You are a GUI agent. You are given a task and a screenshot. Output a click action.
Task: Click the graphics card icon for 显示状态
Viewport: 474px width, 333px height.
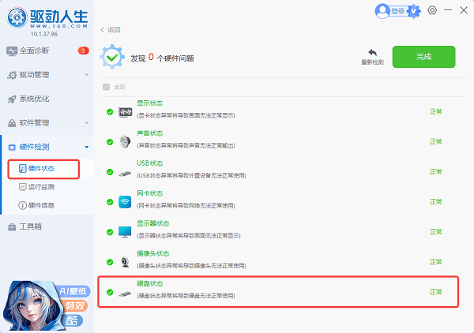click(125, 112)
